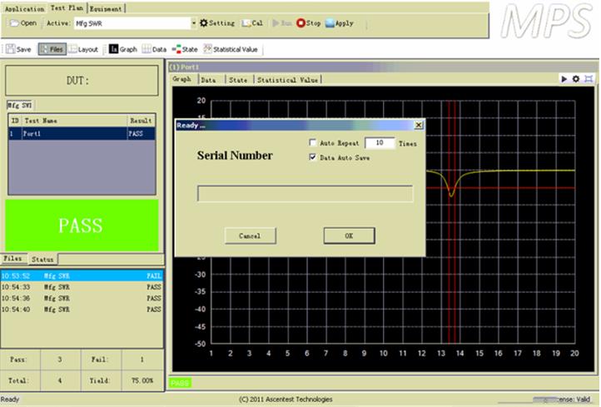Click the Auto Repeat times field
Viewport: 601px width, 407px height.
[380, 143]
